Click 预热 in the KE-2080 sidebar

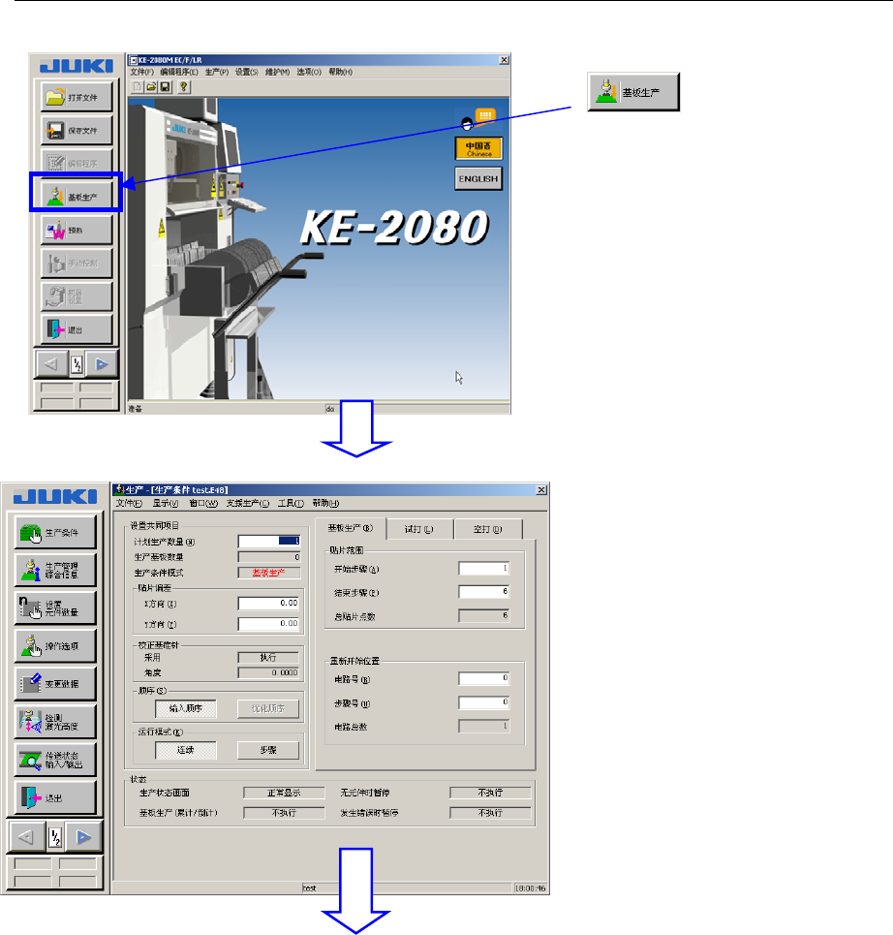[77, 230]
